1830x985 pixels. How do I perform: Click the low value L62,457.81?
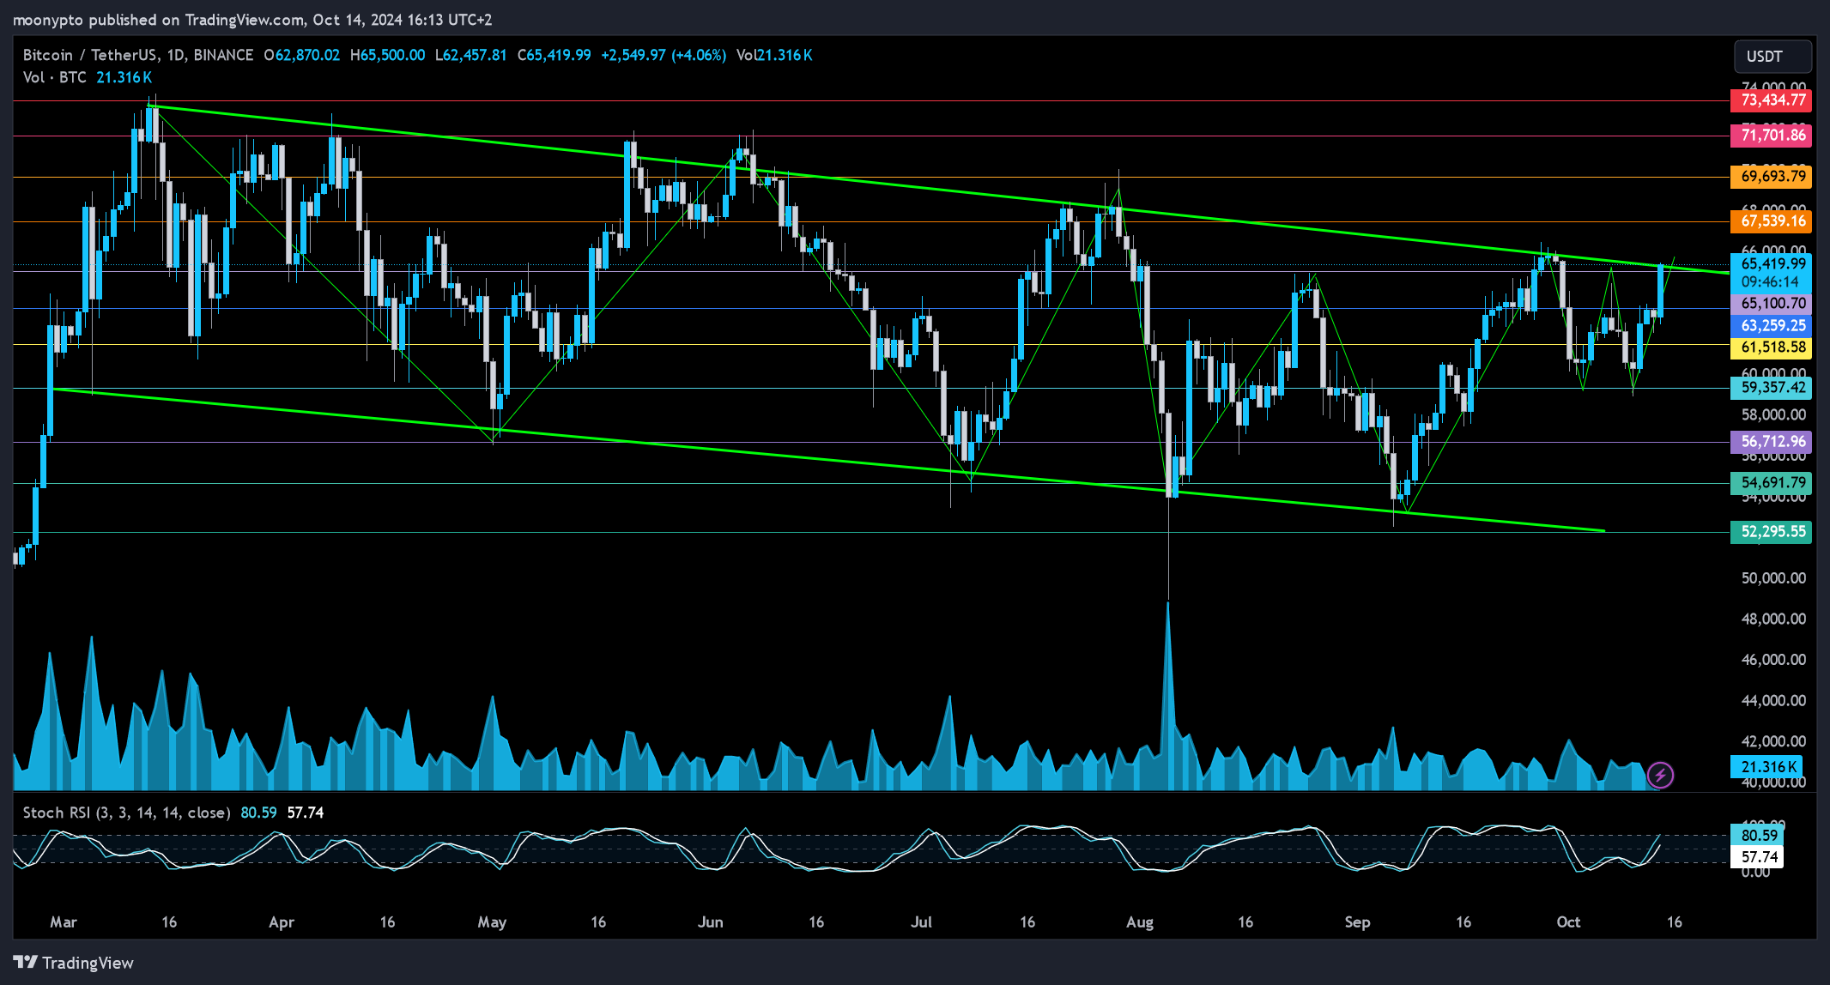tap(471, 55)
